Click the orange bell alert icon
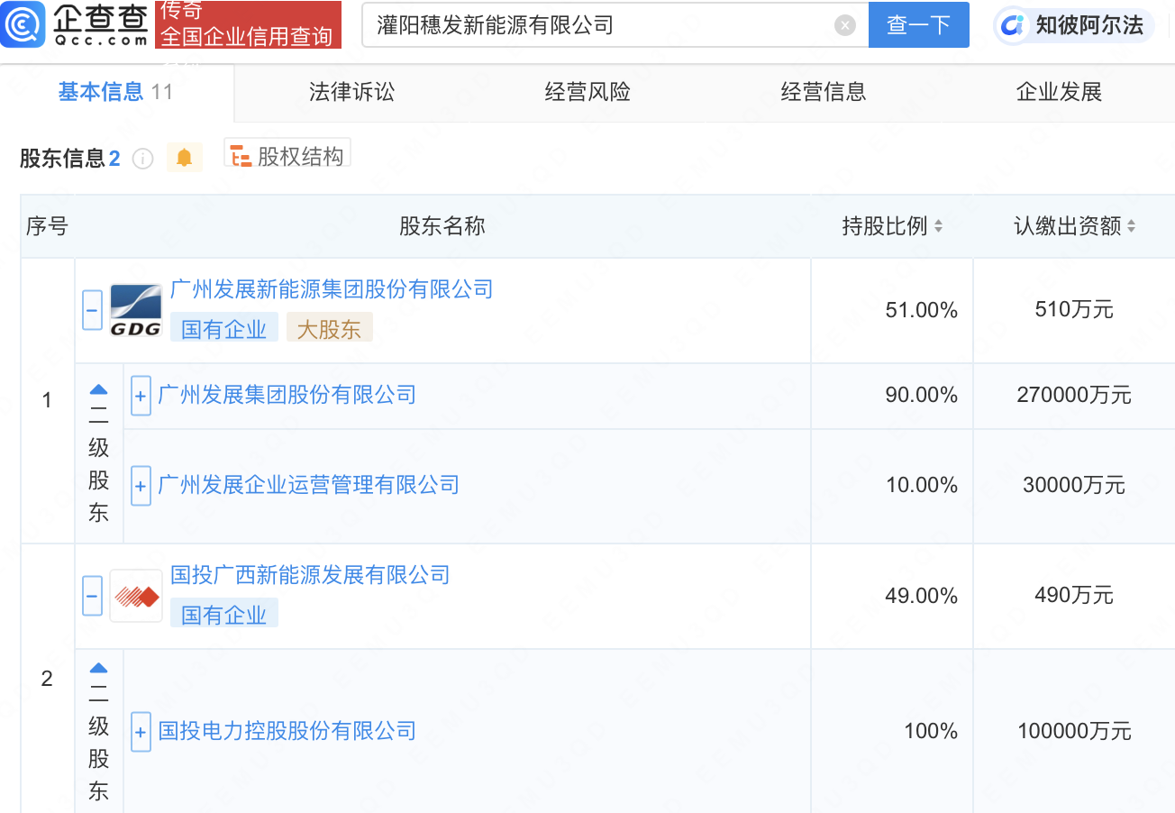Viewport: 1175px width, 813px height. (184, 158)
